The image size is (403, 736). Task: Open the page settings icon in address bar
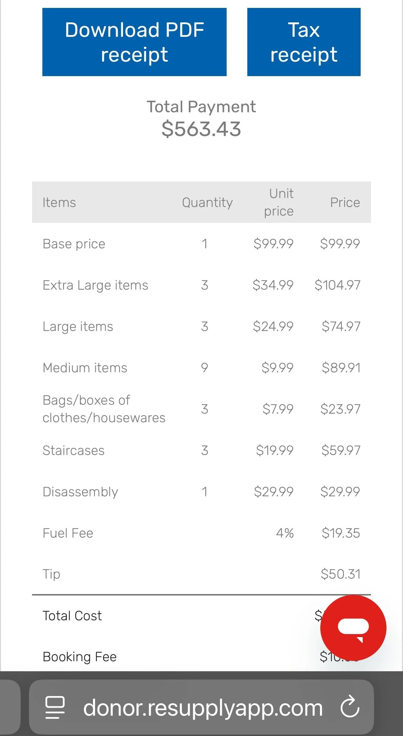[x=55, y=708]
